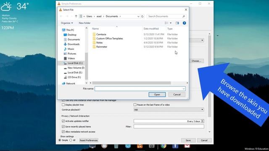Select New Volume (D:) drive

click(74, 68)
